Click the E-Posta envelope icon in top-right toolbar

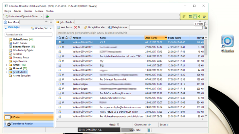[195, 16]
